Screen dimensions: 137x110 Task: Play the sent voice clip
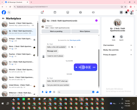76,67
